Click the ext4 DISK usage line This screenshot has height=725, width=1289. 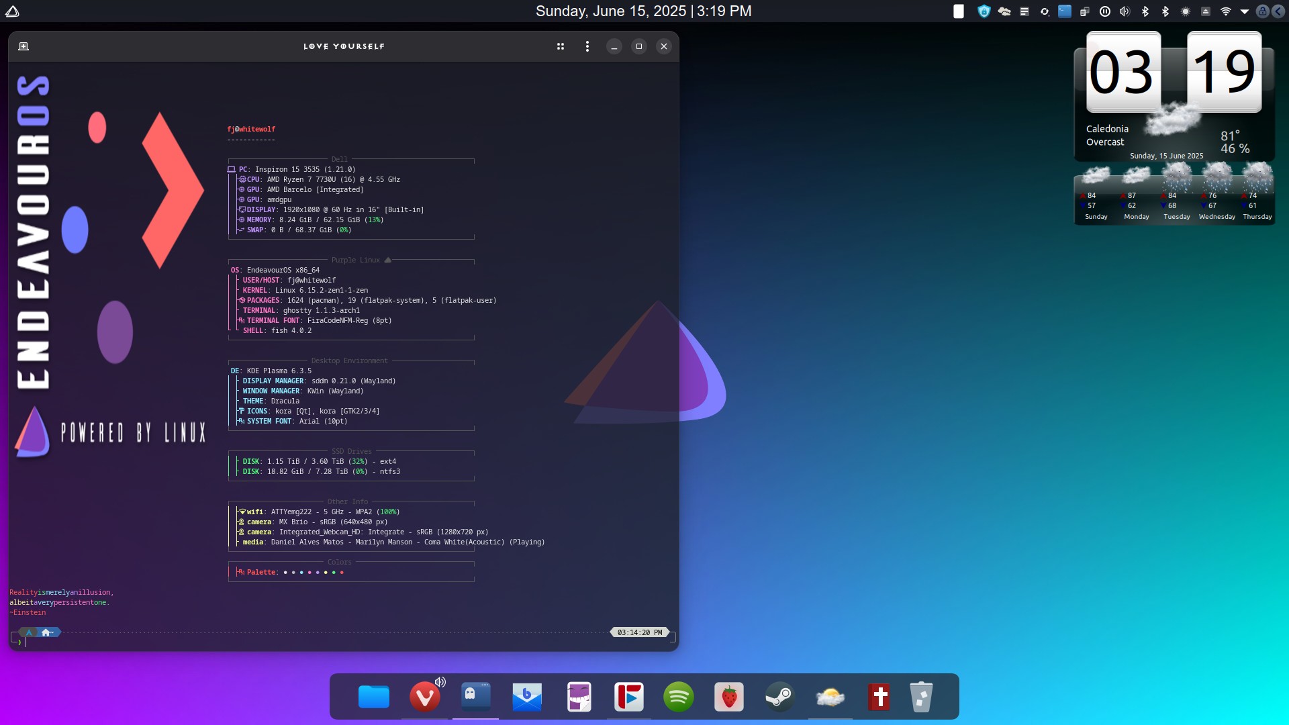coord(320,461)
